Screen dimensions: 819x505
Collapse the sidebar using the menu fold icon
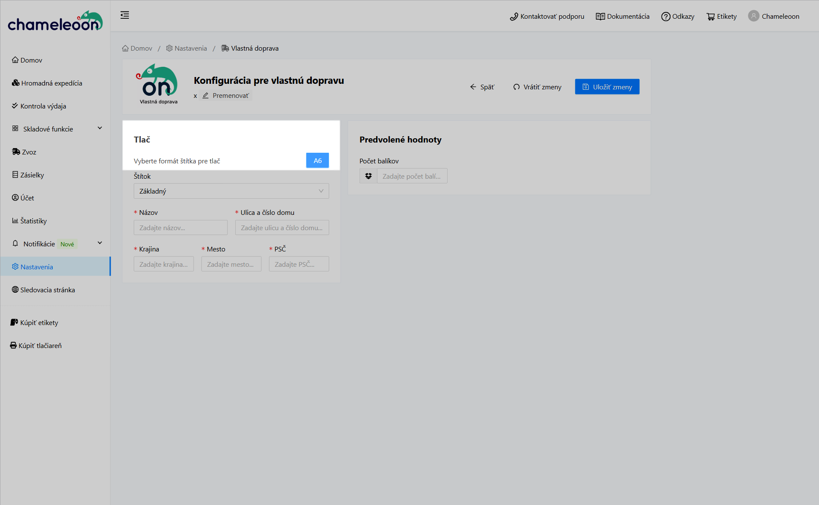click(x=125, y=15)
